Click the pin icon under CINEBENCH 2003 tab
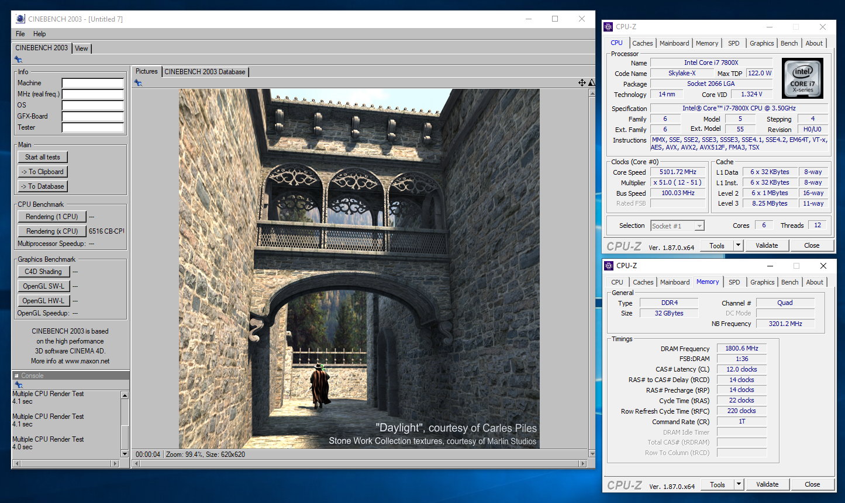The image size is (845, 503). (18, 60)
